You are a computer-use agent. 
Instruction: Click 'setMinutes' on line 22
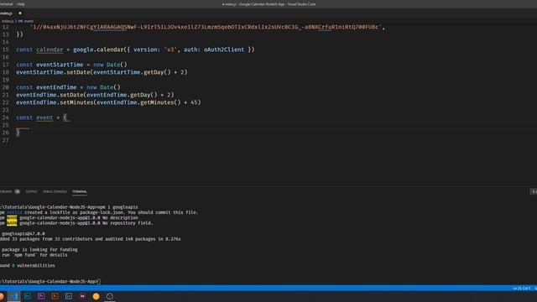click(x=76, y=102)
